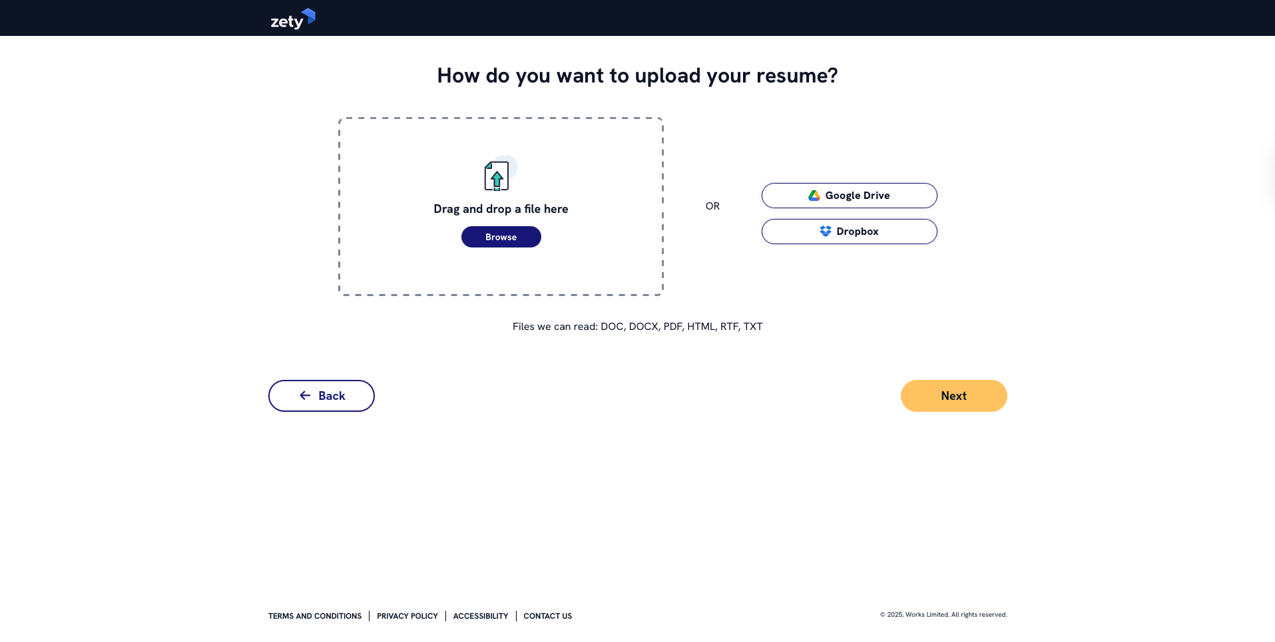Go to the previous step with Back
This screenshot has width=1275, height=642.
click(322, 396)
